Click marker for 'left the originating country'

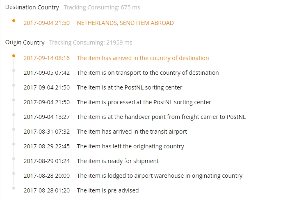point(14,144)
